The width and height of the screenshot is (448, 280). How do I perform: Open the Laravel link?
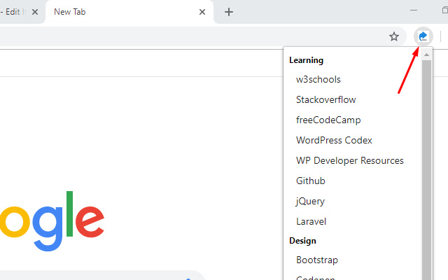(x=311, y=221)
